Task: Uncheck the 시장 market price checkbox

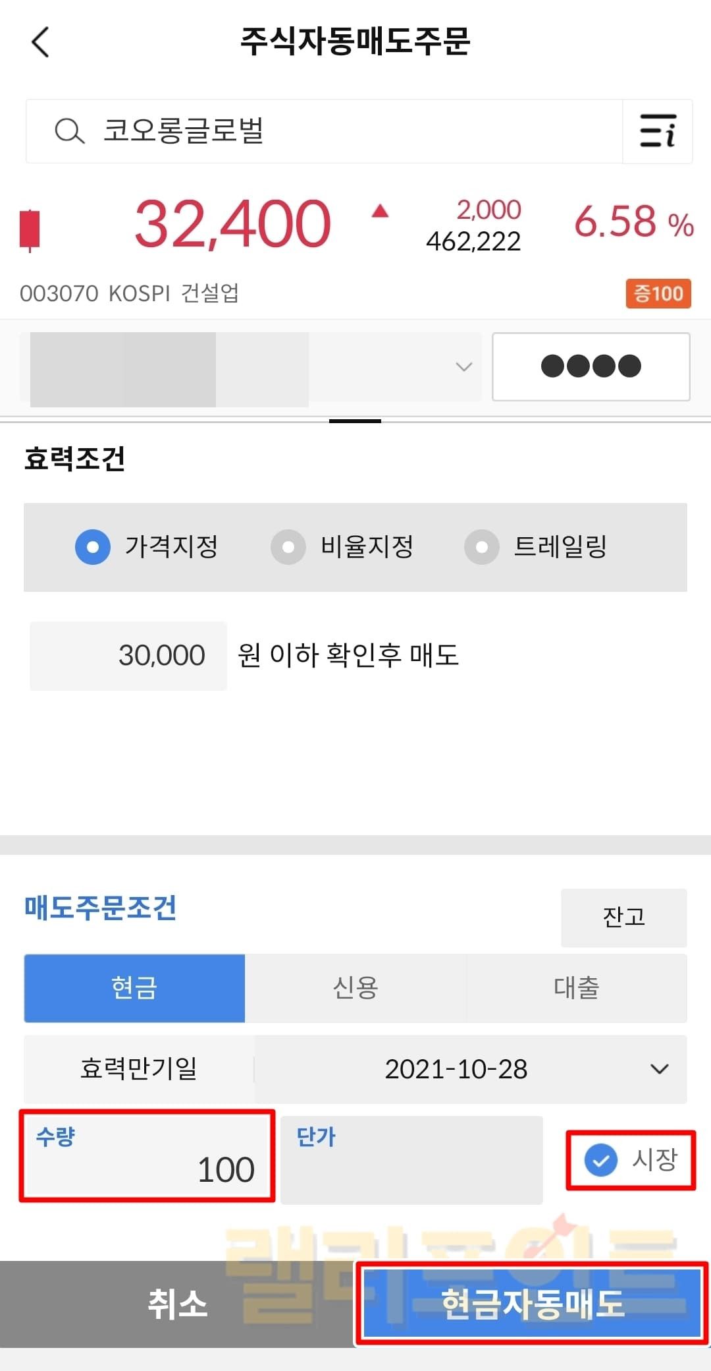Action: pos(602,1160)
